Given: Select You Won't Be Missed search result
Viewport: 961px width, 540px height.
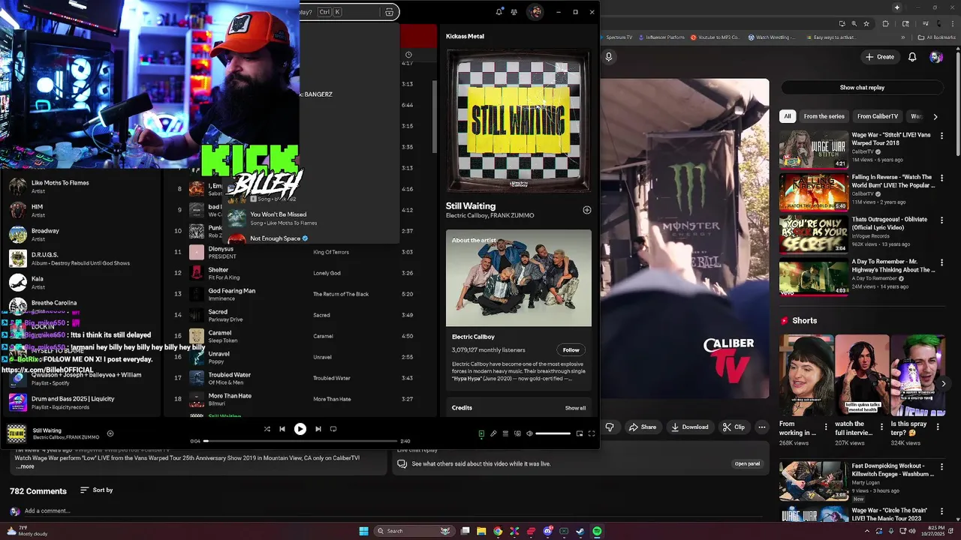Looking at the screenshot, I should (x=312, y=218).
